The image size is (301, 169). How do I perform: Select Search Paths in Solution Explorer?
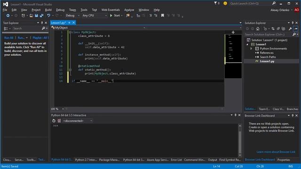pos(268,57)
